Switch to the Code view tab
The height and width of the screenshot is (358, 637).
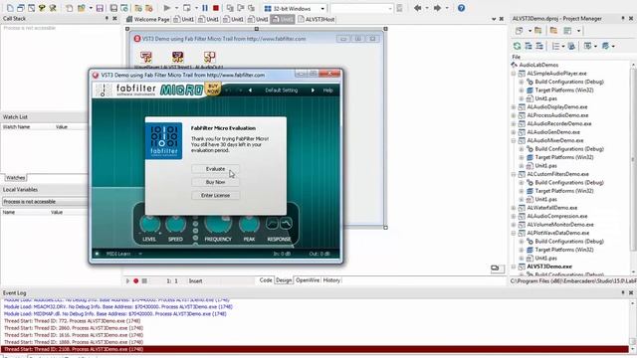266,280
